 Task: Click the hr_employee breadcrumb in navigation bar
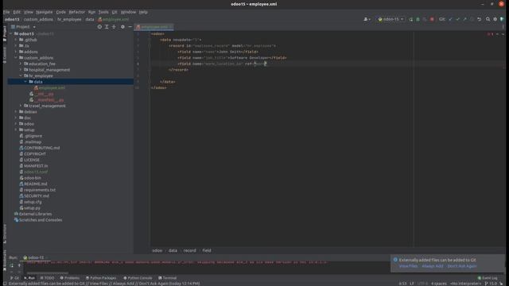tap(69, 19)
